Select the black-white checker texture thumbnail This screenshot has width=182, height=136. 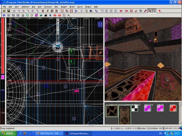click(135, 108)
